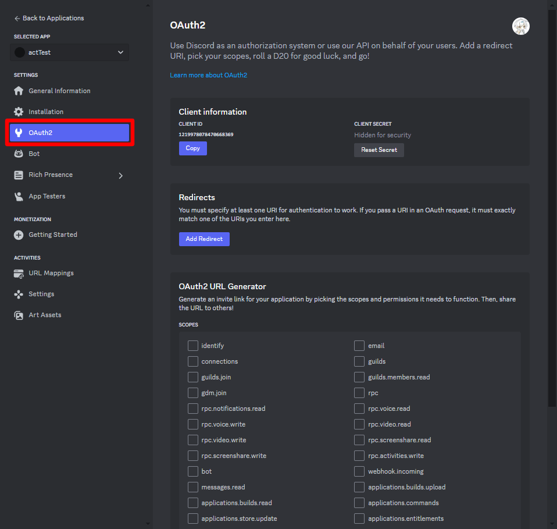The image size is (557, 529).
Task: Click the Installation gear icon
Action: click(19, 112)
